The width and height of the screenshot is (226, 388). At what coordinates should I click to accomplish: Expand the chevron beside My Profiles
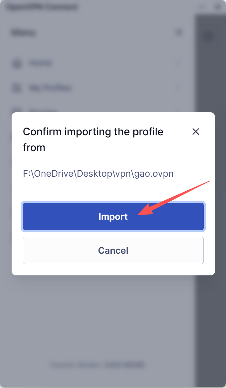click(x=178, y=88)
